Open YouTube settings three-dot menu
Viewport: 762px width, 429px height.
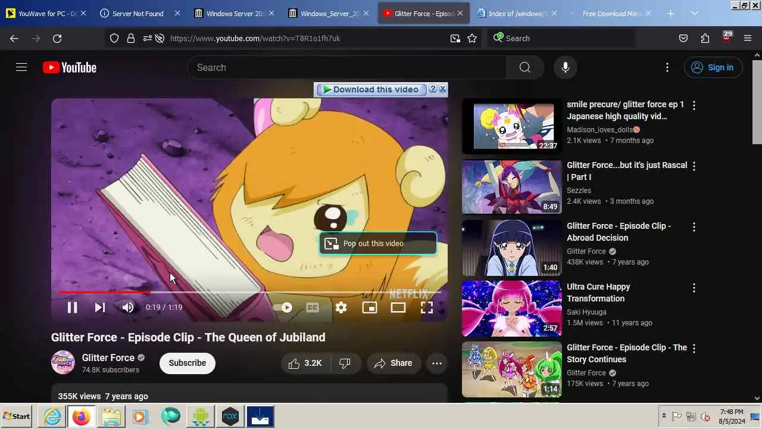point(667,67)
